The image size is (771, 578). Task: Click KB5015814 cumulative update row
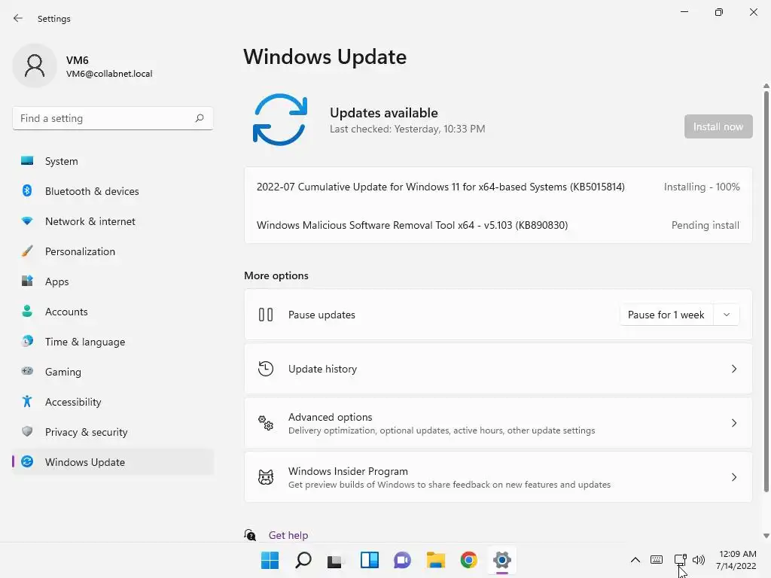point(498,187)
